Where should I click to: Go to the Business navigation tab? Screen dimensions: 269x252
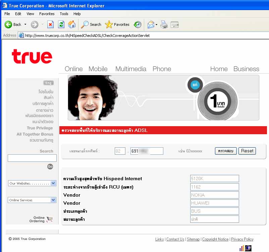pyautogui.click(x=246, y=69)
